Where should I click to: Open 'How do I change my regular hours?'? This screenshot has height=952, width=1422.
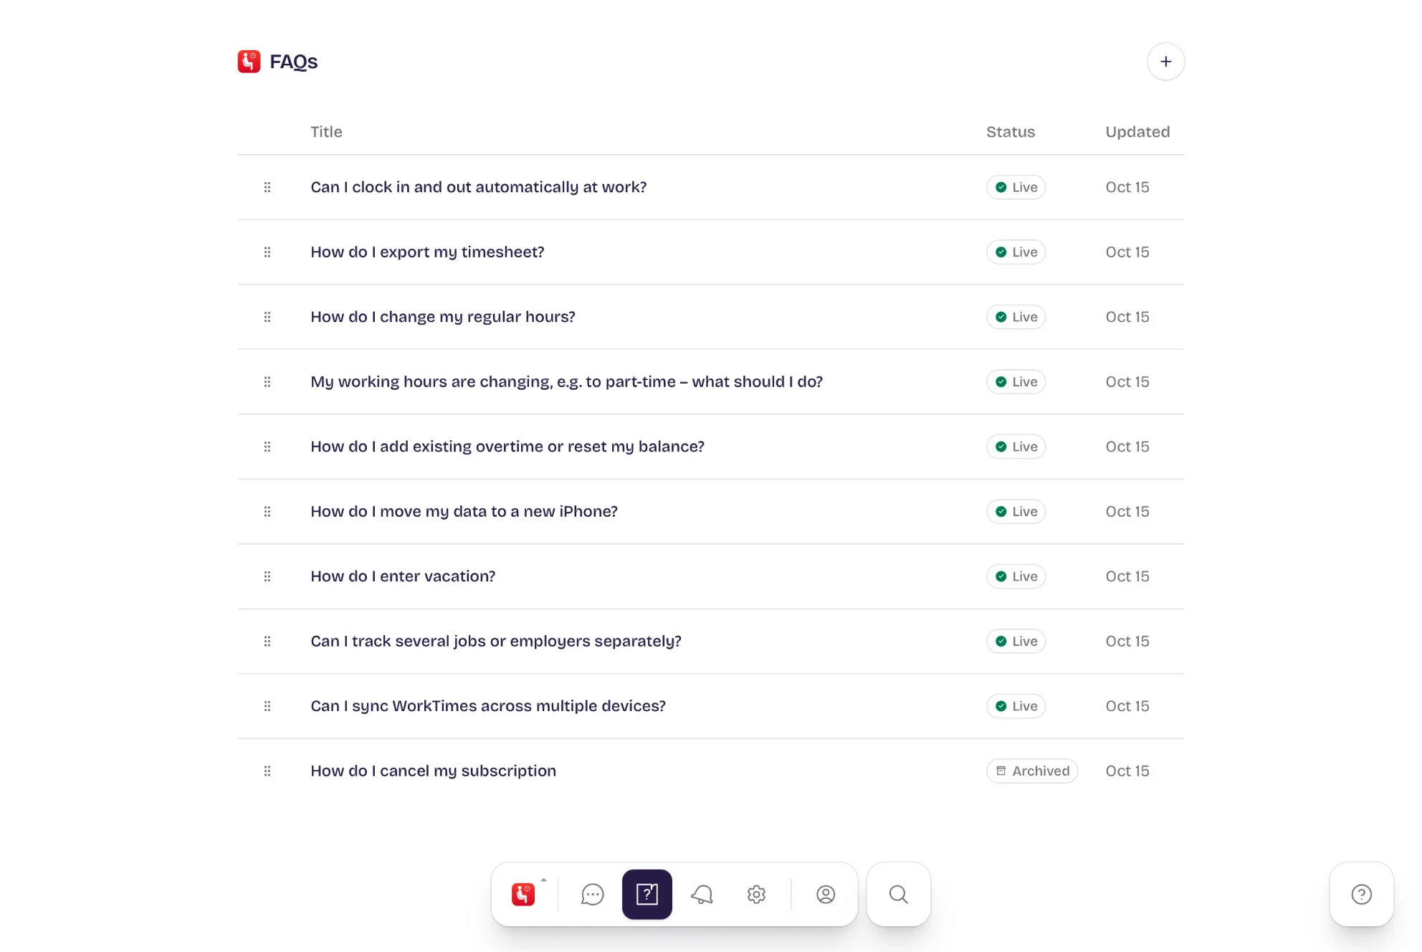[442, 317]
